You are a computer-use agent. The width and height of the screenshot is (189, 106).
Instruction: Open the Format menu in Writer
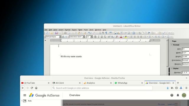pos(68,30)
